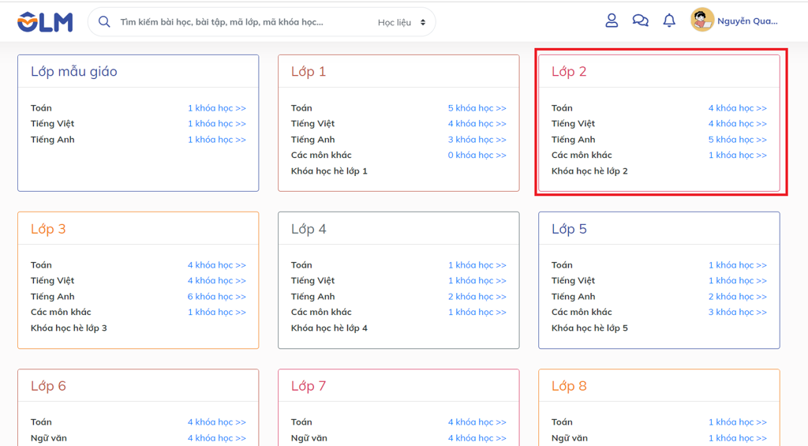Viewport: 808px width, 446px height.
Task: Click Tiếng Anh subject in Lớp 2 card
Action: pyautogui.click(x=573, y=139)
